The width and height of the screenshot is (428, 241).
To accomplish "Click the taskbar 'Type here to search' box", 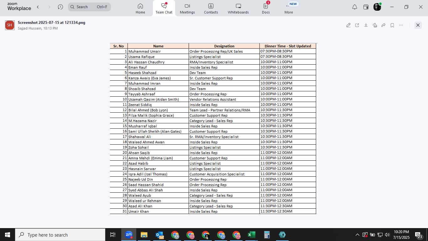I will (60, 235).
